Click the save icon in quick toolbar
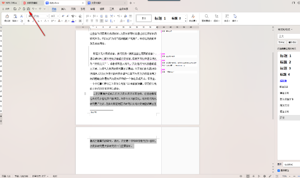 tap(15, 9)
